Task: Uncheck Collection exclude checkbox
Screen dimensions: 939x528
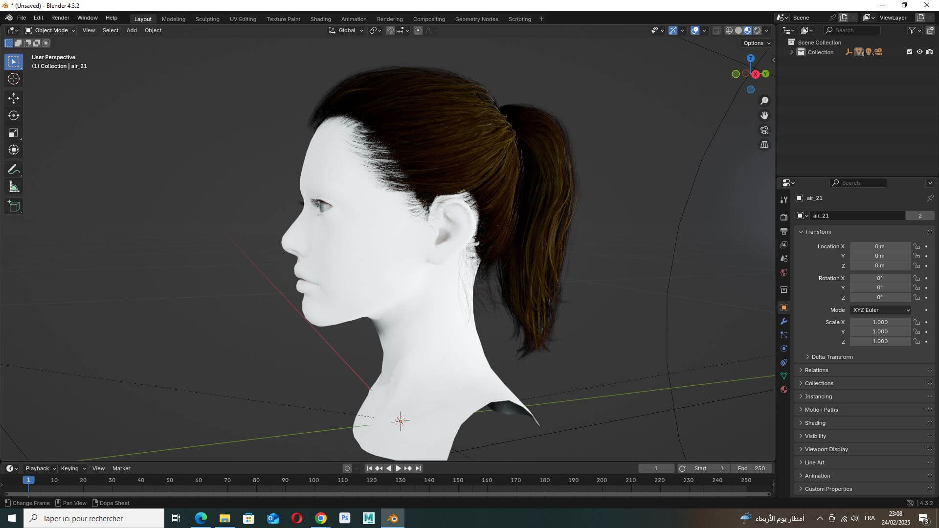Action: pos(910,52)
